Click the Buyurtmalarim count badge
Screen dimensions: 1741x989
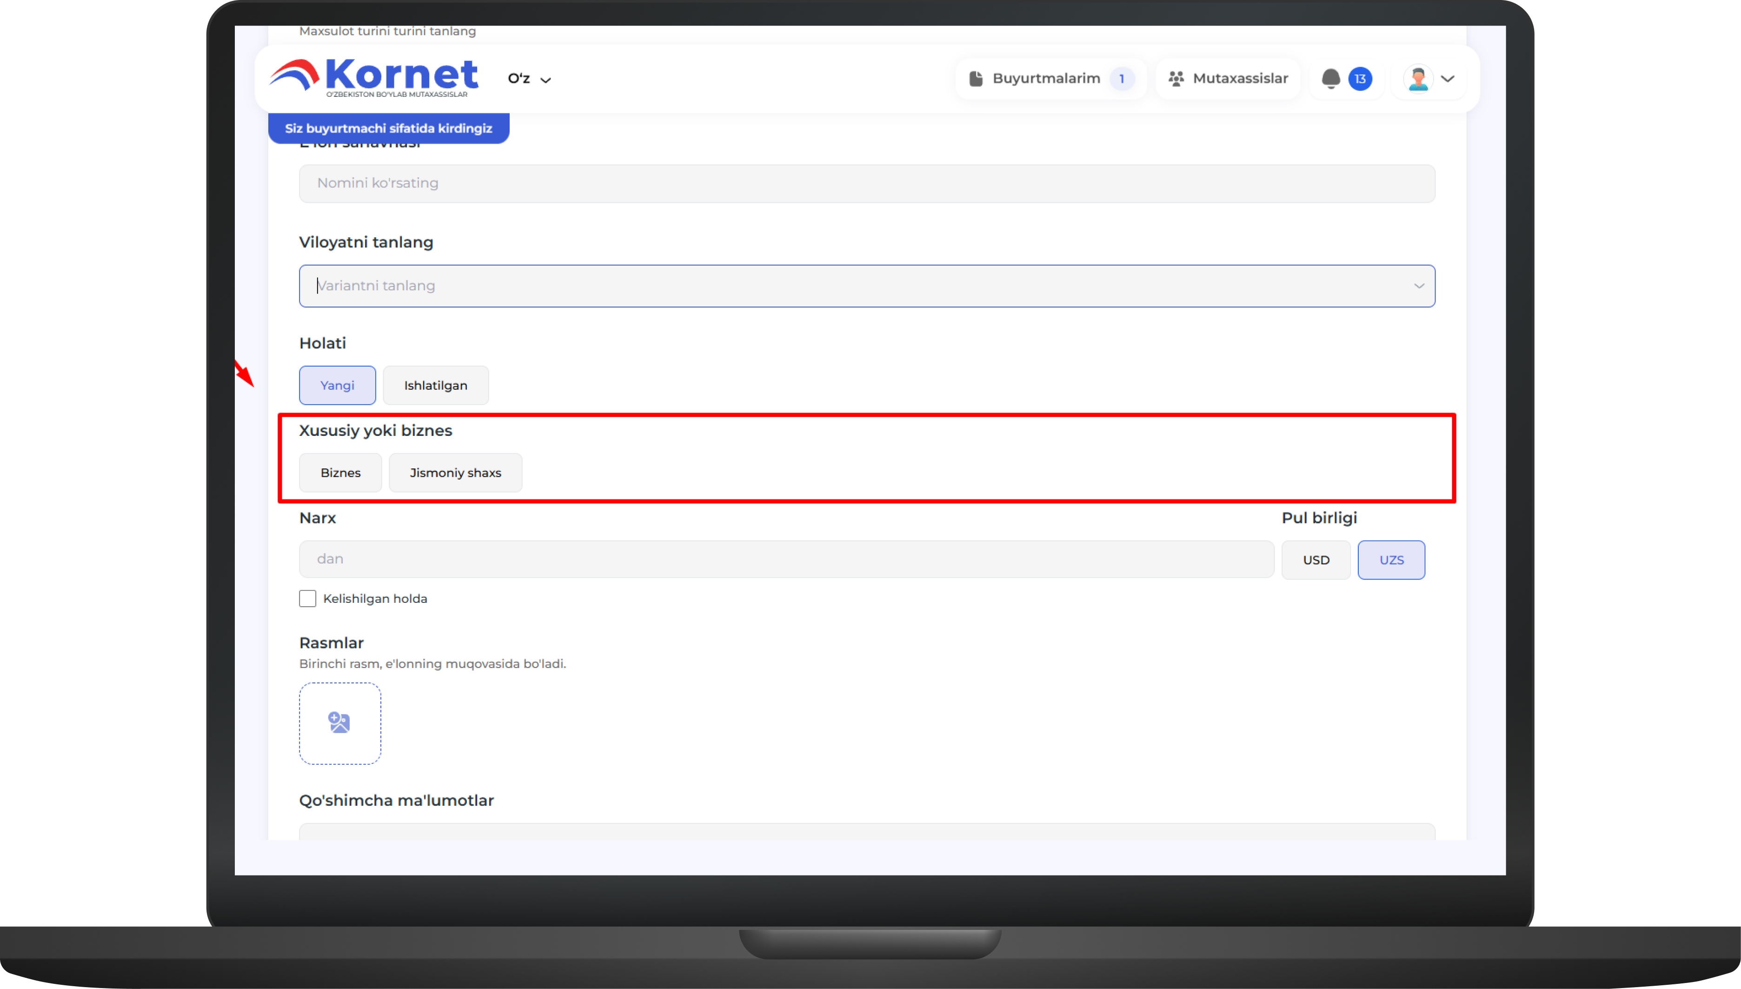tap(1122, 79)
